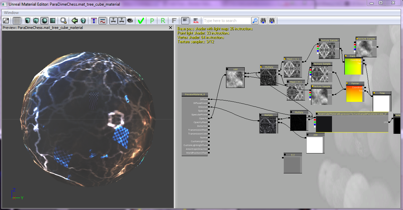Open the Window menu

11,13
